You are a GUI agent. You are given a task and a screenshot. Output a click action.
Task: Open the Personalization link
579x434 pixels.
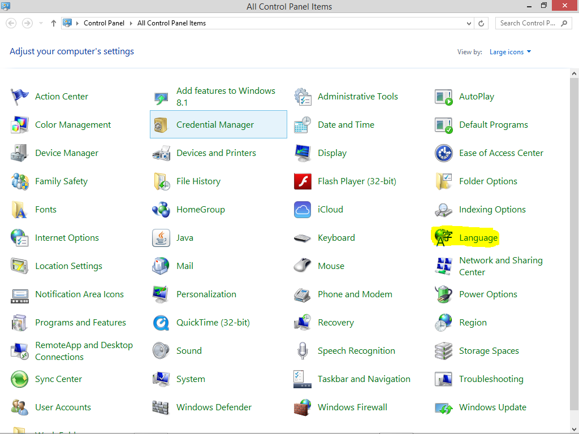[x=206, y=294]
